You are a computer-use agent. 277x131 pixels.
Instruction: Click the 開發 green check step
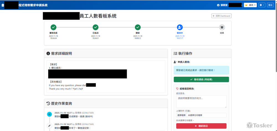[138, 27]
